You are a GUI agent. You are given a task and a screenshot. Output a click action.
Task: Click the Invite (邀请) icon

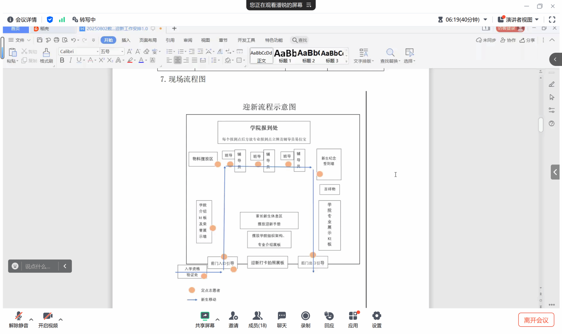tap(233, 316)
